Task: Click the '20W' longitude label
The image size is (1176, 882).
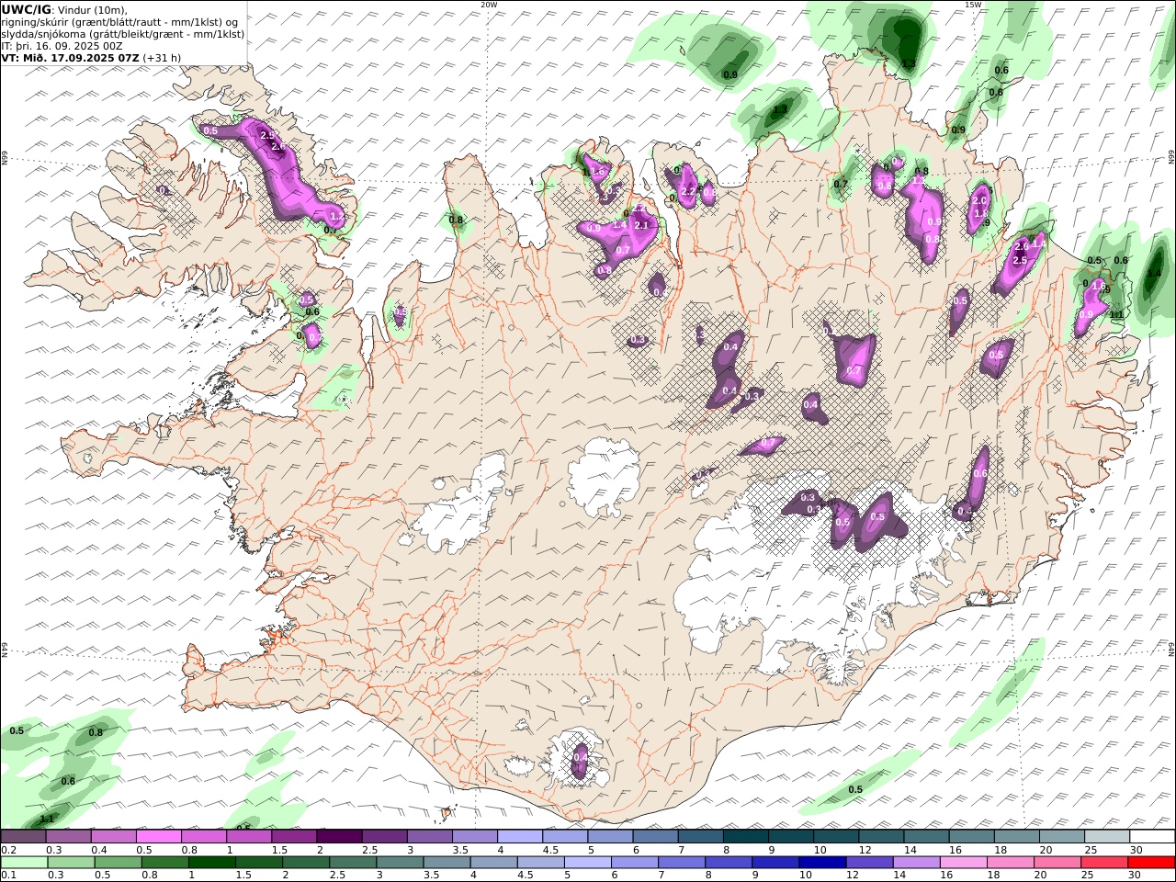Action: tap(489, 5)
